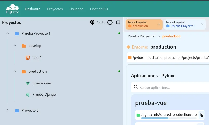
Task: Open the Proyectos navigation item
Action: click(x=55, y=9)
